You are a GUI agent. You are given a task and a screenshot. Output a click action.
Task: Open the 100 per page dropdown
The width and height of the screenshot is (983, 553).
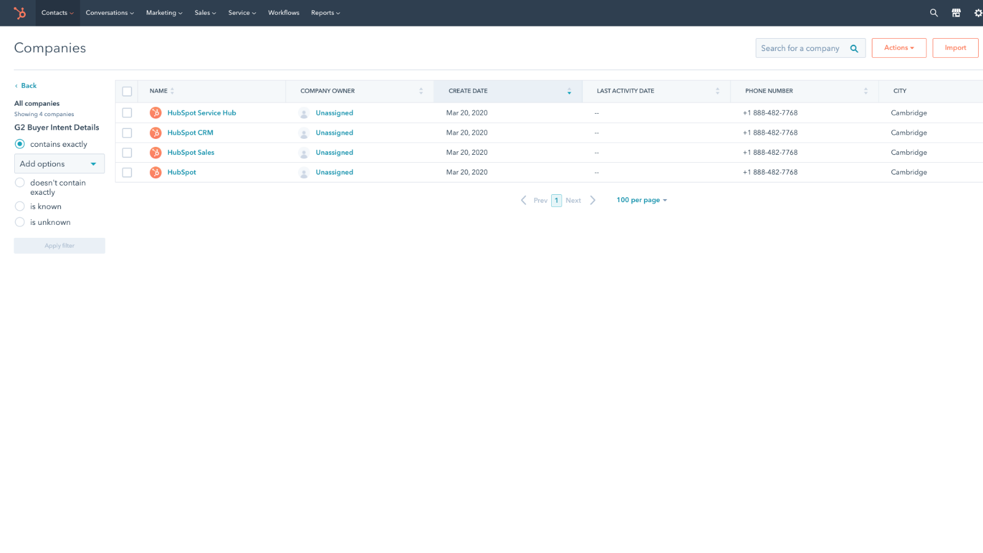641,200
